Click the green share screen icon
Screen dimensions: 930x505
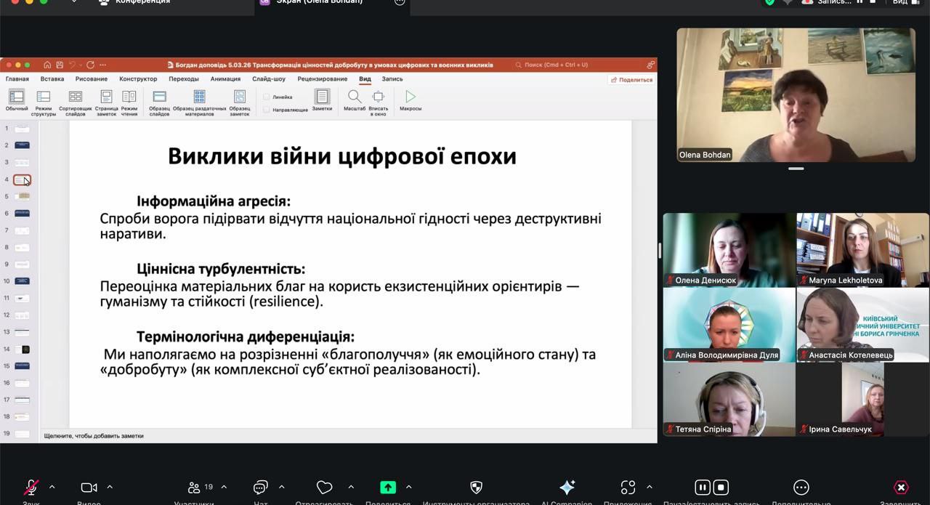(x=388, y=488)
